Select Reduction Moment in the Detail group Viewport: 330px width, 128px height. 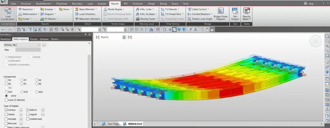point(87,19)
